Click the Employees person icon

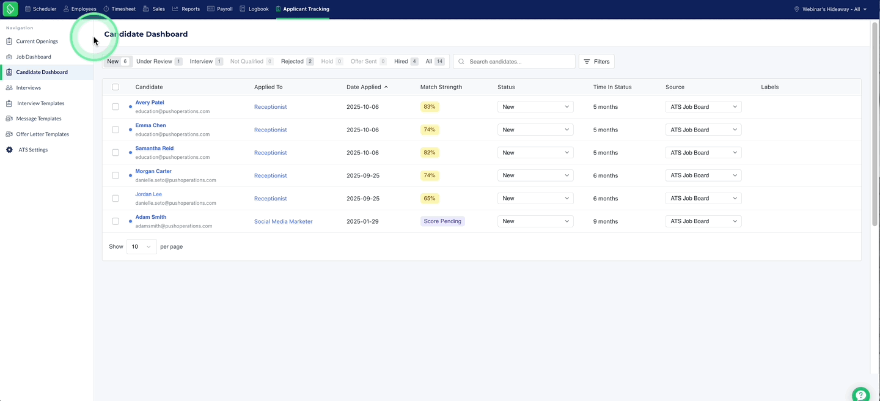66,9
